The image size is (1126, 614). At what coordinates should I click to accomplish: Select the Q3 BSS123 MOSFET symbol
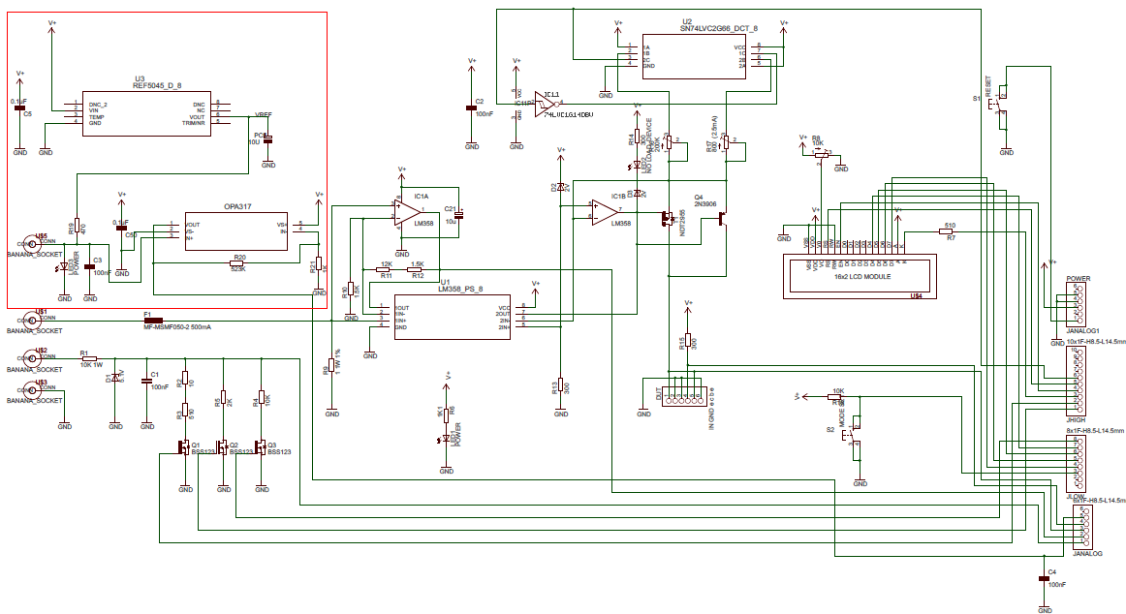tap(260, 446)
